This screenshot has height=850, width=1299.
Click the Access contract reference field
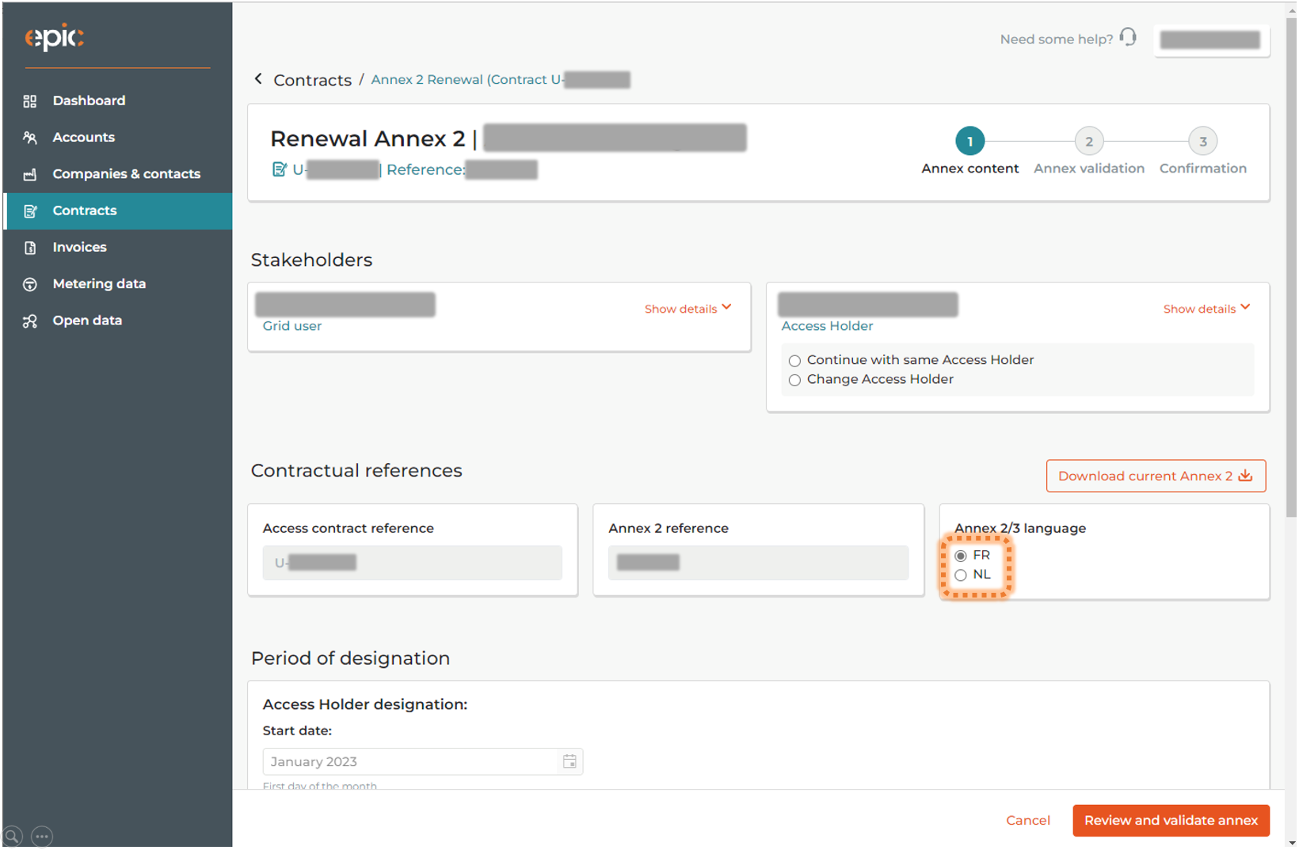click(412, 563)
